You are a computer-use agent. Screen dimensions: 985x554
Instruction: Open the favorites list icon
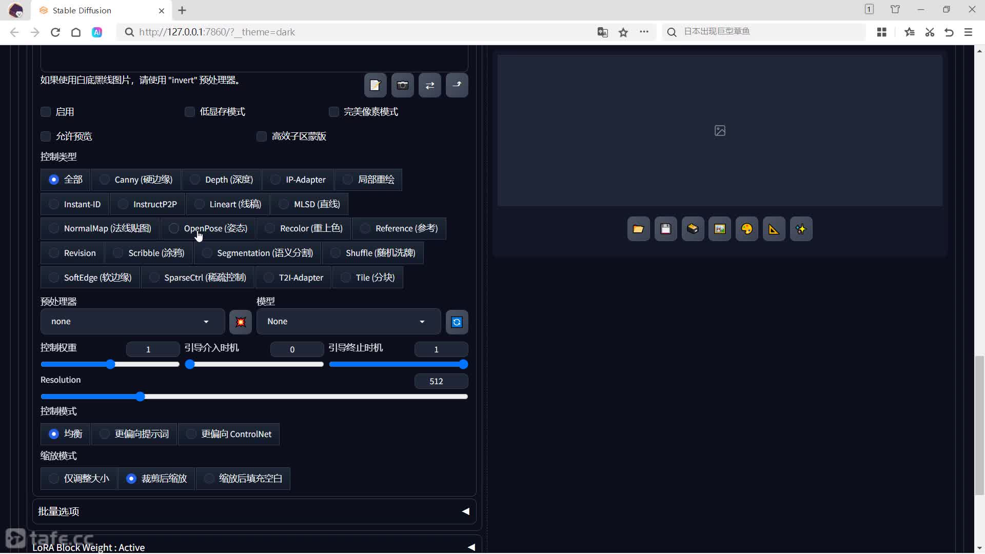pos(910,32)
